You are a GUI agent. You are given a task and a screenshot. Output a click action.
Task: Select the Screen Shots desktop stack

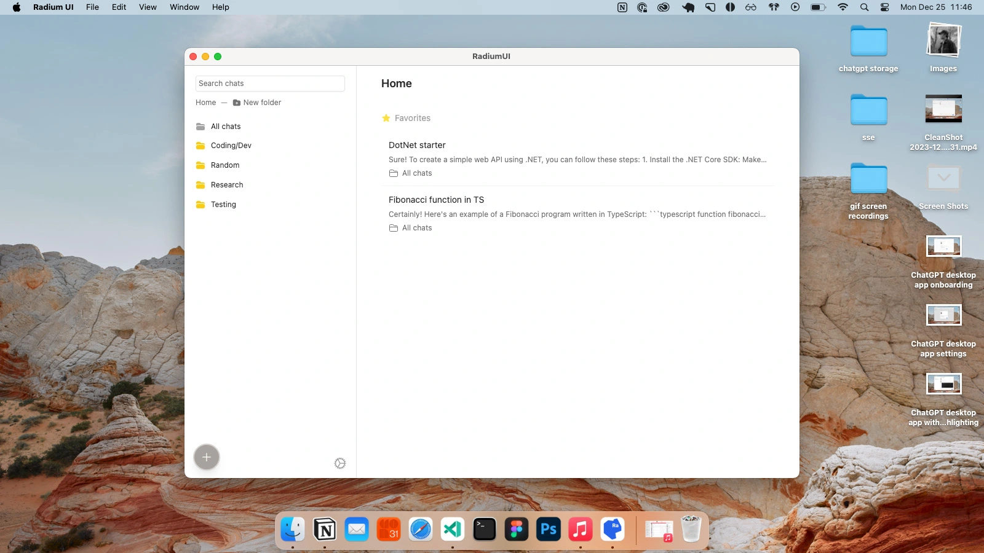click(x=943, y=186)
